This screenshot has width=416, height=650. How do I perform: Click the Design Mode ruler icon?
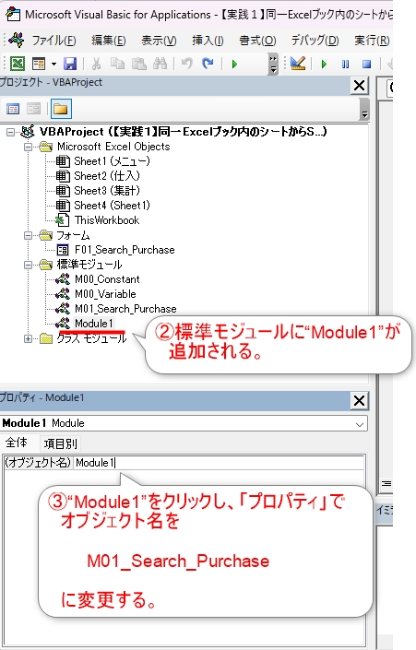tap(298, 64)
